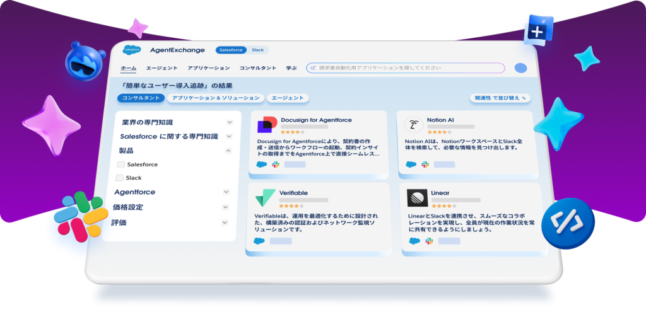646x317 pixels.
Task: Click the star rating on Linear card
Action: [x=443, y=205]
